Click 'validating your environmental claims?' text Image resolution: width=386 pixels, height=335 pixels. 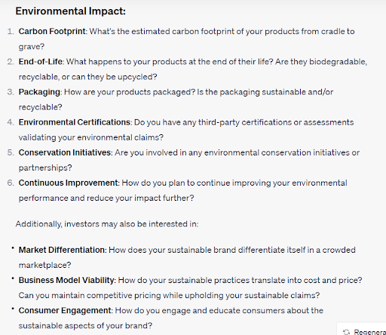point(91,137)
